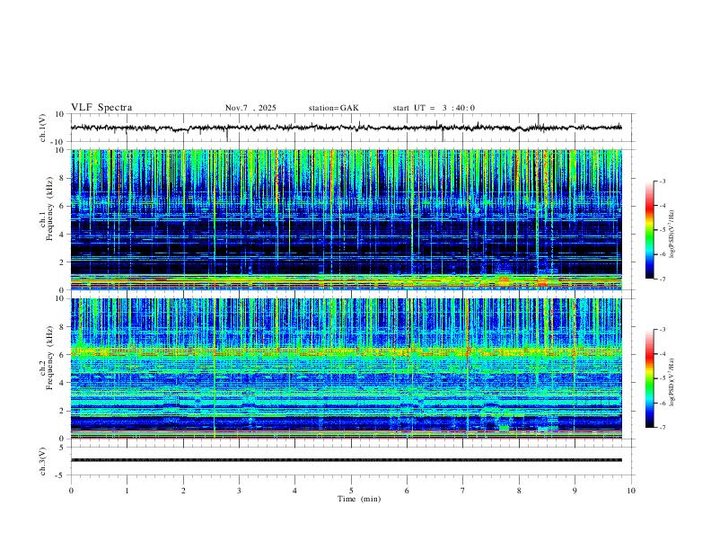Click the time axis tick label '10'

631,491
